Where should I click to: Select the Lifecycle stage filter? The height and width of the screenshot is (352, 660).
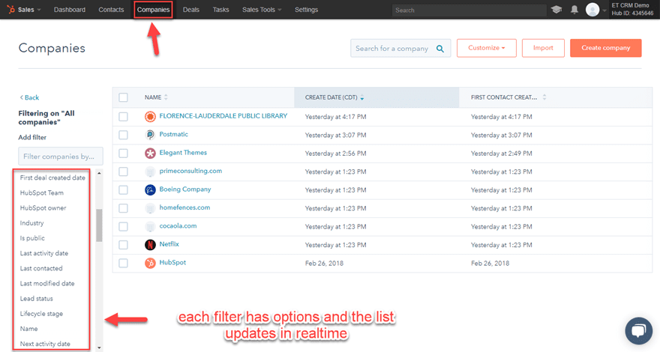[x=41, y=314]
